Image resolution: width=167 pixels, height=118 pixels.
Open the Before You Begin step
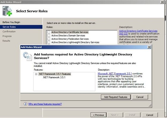(11, 22)
